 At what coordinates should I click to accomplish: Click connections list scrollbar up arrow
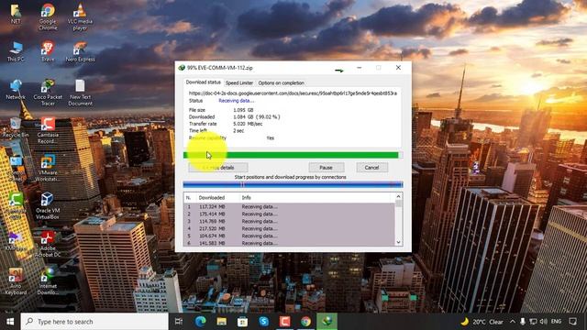398,196
